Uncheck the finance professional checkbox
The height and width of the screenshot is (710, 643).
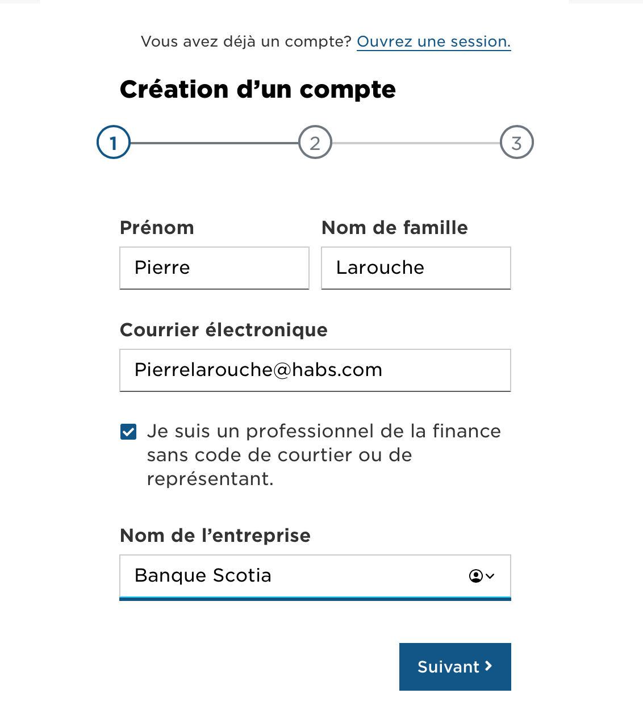click(x=128, y=432)
